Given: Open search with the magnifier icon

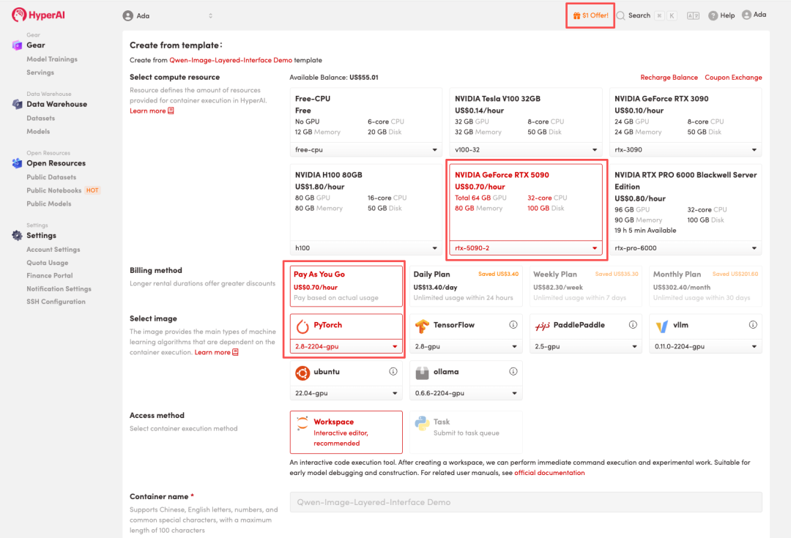Looking at the screenshot, I should 621,15.
